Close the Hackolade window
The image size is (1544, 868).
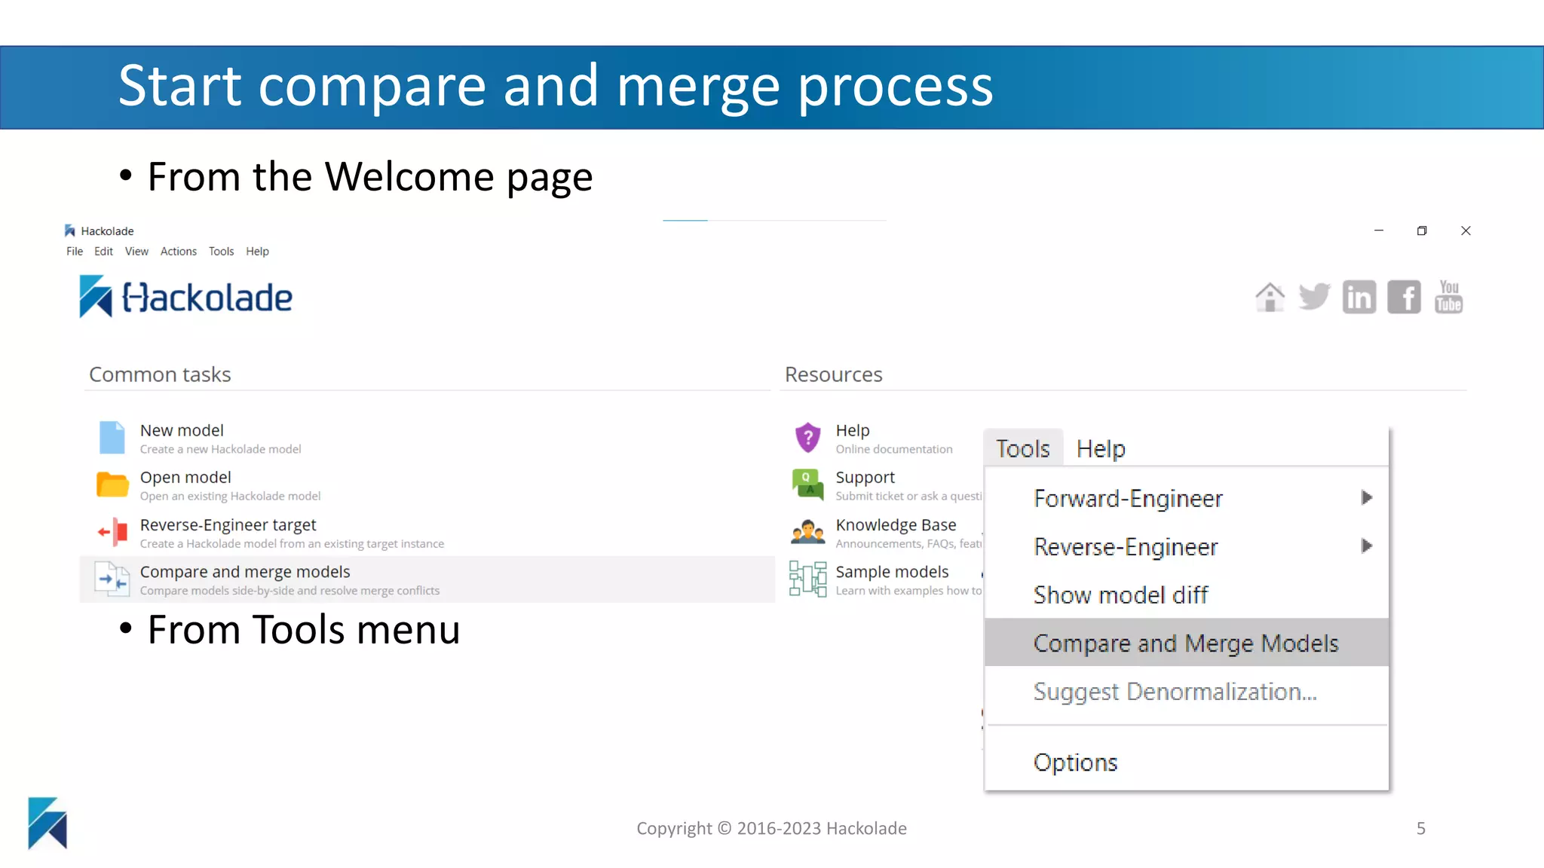coord(1466,231)
